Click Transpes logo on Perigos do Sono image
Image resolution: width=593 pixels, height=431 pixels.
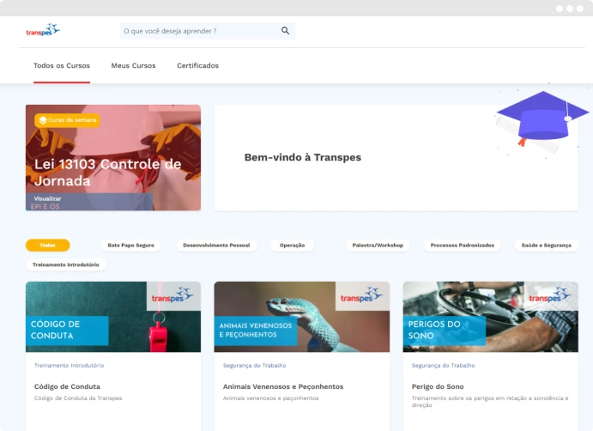coord(550,295)
